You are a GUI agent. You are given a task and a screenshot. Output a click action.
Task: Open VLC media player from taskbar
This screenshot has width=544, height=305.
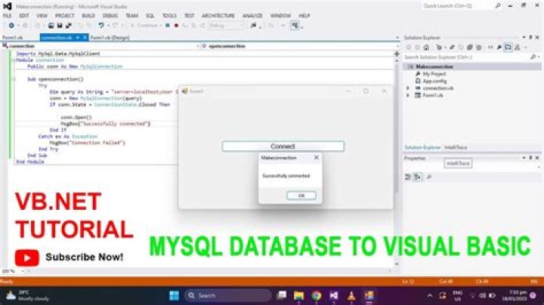[x=351, y=296]
